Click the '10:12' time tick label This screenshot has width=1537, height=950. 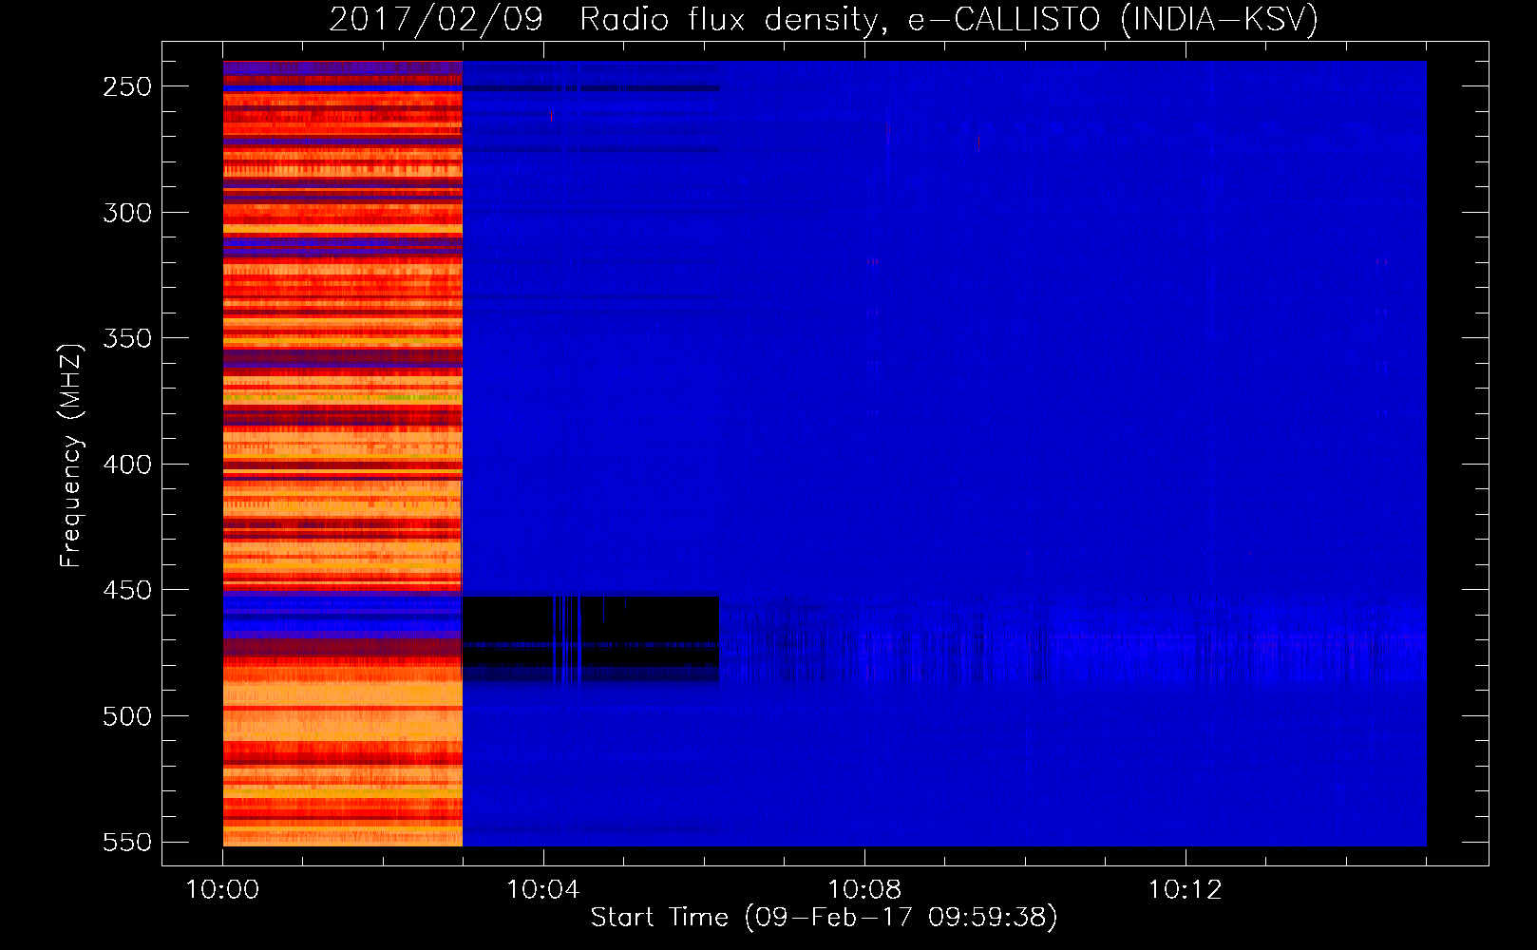tap(1185, 890)
